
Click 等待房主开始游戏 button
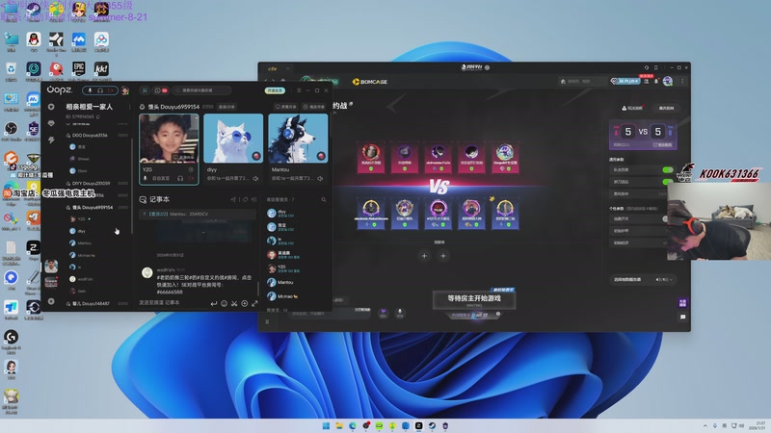tap(474, 299)
